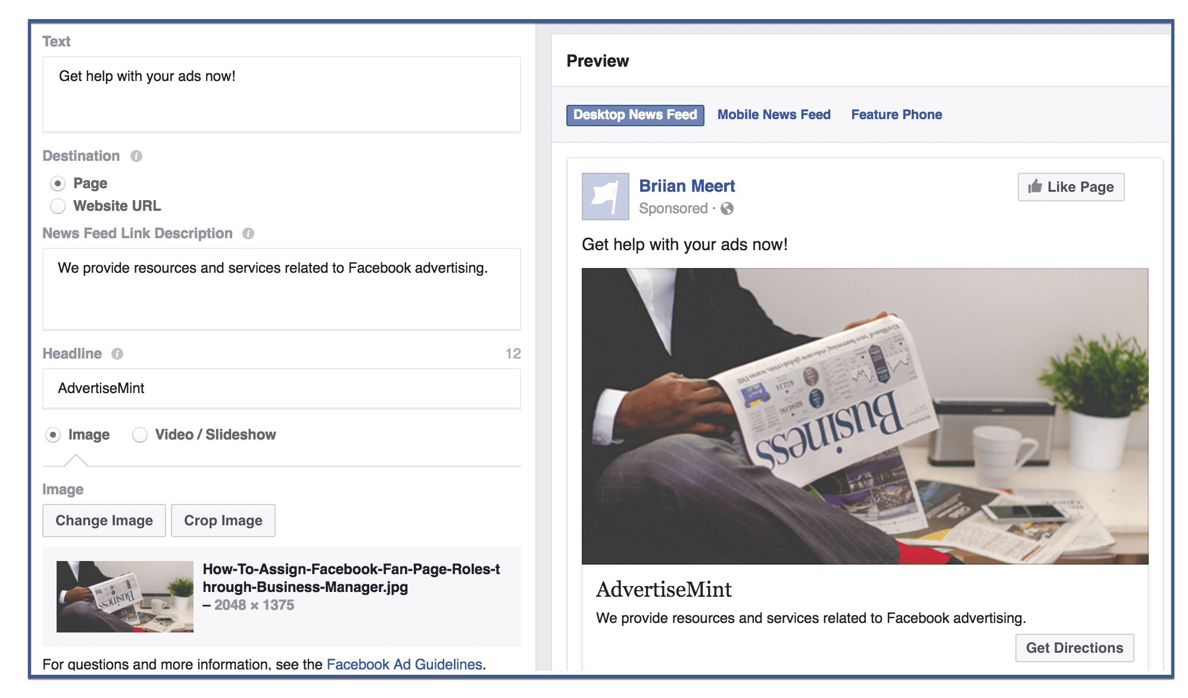Image resolution: width=1188 pixels, height=698 pixels.
Task: Click the Headline info icon
Action: (117, 354)
